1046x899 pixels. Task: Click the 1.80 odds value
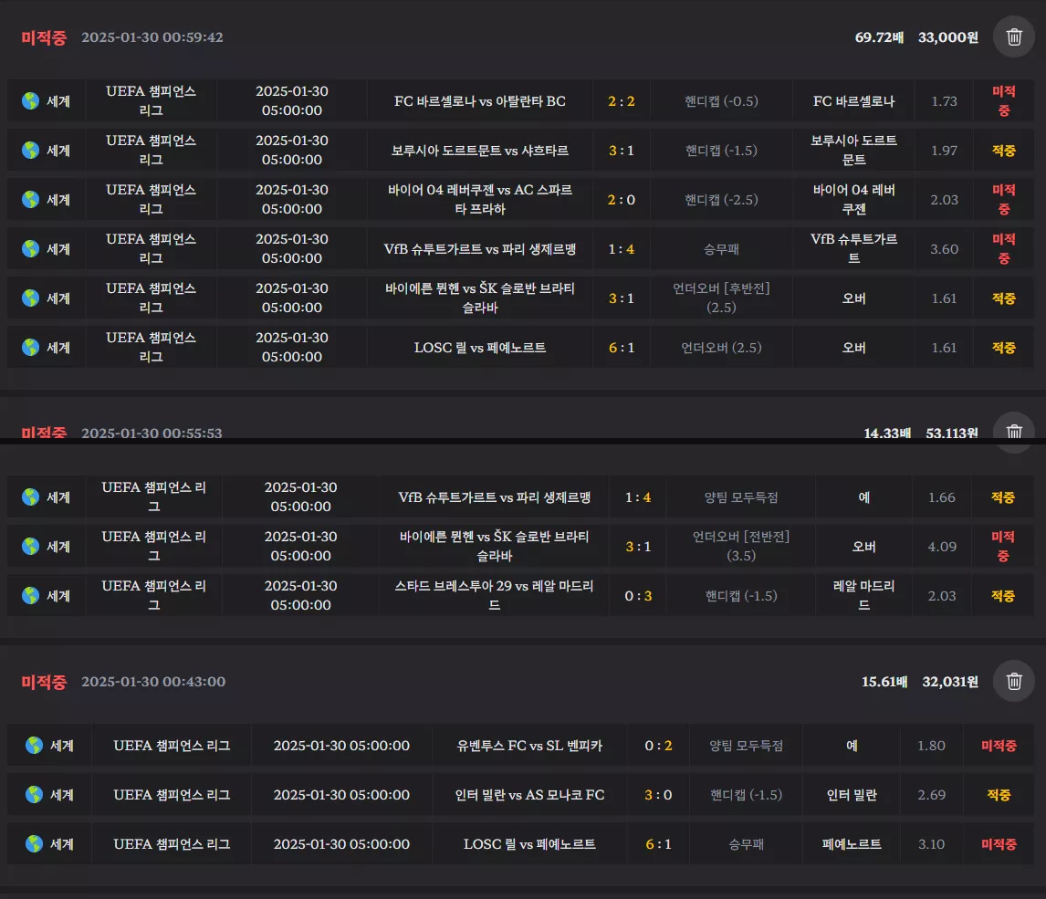point(931,746)
